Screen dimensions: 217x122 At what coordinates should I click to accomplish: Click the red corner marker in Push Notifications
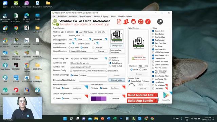click(x=124, y=87)
